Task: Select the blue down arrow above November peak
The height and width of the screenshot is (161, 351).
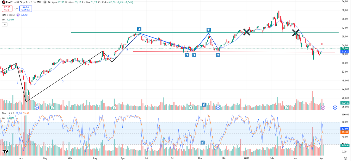Action: pos(209,30)
